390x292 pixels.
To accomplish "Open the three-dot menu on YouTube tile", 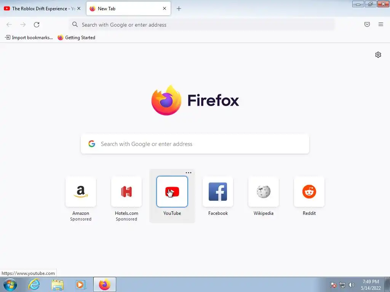I will click(189, 173).
